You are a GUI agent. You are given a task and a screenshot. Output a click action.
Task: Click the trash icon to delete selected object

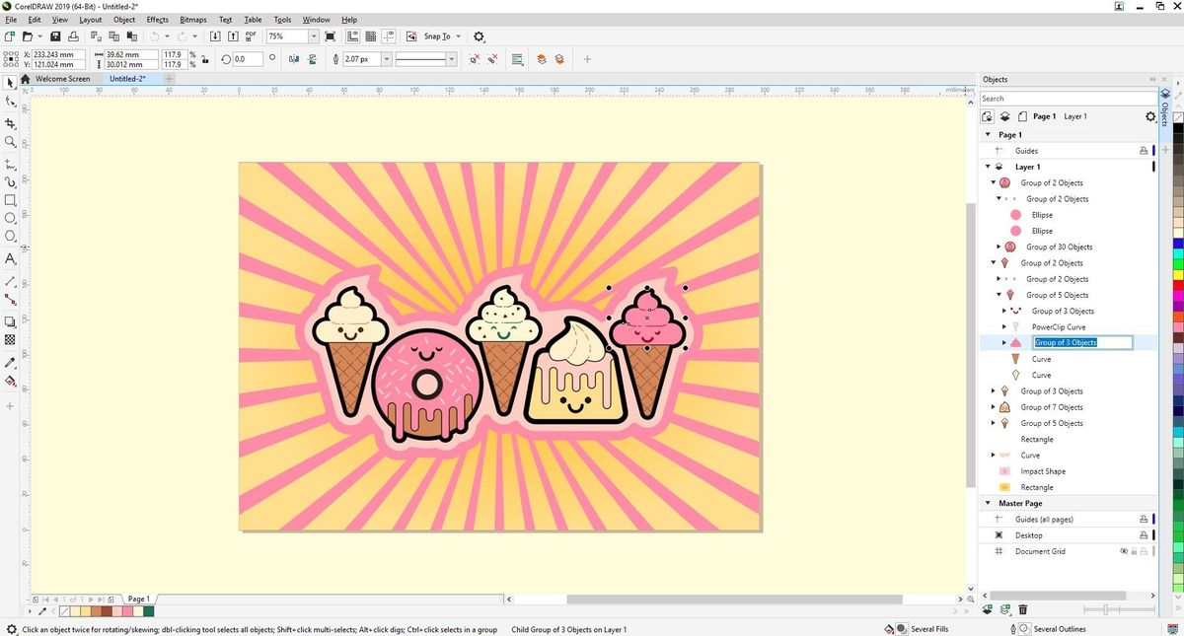(1023, 609)
